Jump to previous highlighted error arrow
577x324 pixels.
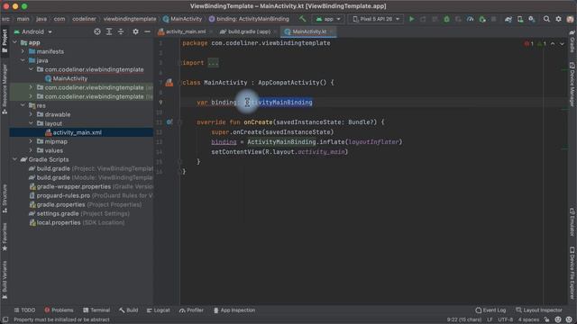[x=553, y=44]
